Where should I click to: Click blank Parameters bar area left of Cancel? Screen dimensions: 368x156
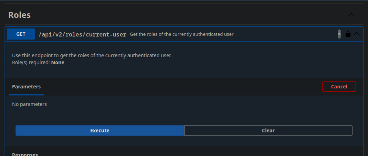(182, 87)
